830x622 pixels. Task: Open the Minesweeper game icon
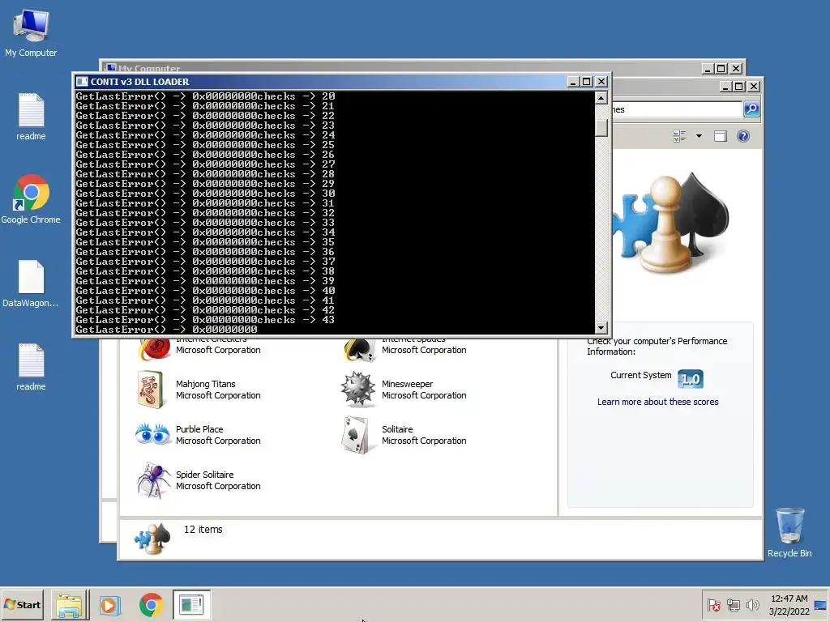pyautogui.click(x=357, y=390)
